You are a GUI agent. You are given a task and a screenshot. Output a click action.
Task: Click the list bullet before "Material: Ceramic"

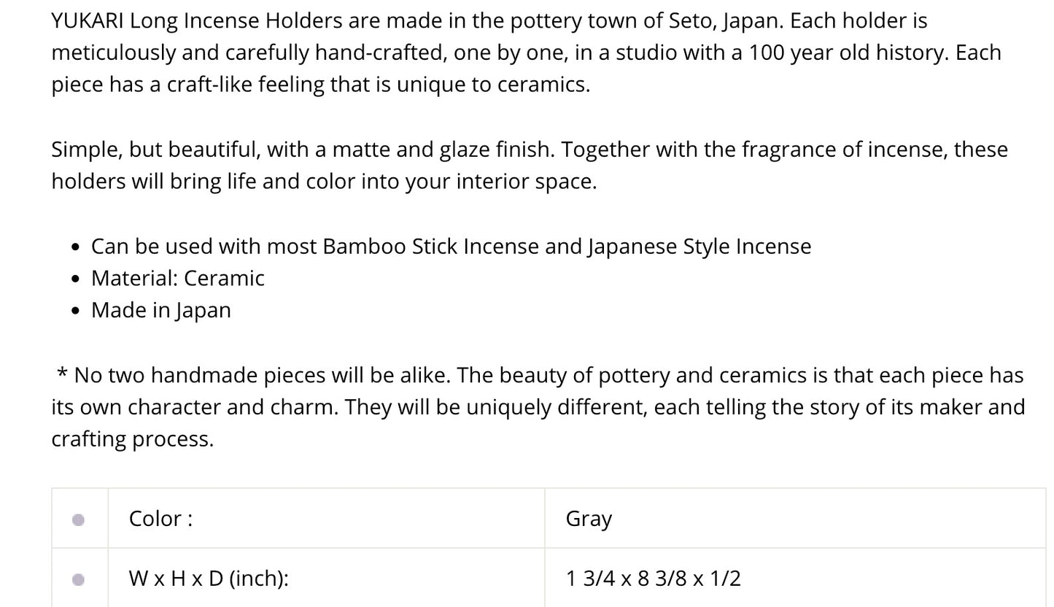(x=76, y=279)
